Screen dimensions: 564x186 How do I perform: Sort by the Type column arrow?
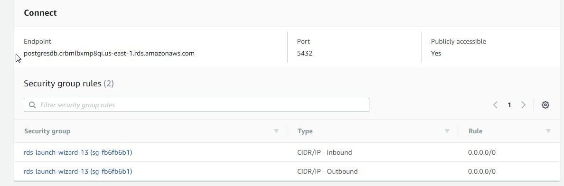click(x=447, y=131)
